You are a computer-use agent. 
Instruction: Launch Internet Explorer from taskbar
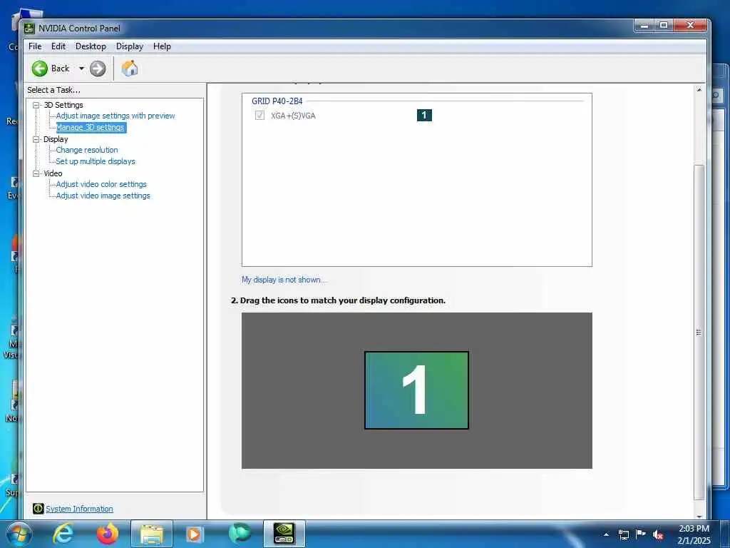click(63, 534)
